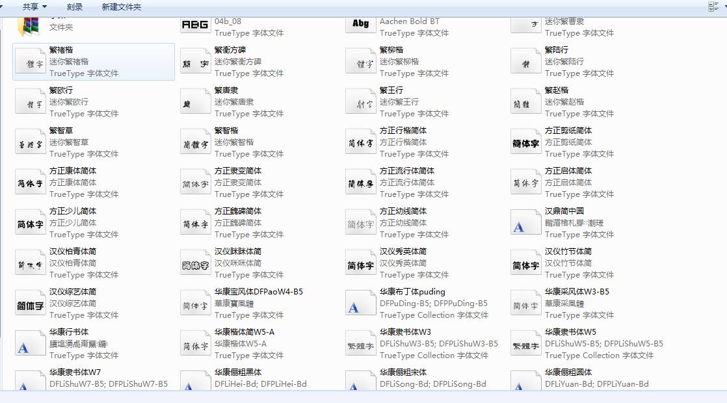Click the folder icon at the list top

coord(30,26)
